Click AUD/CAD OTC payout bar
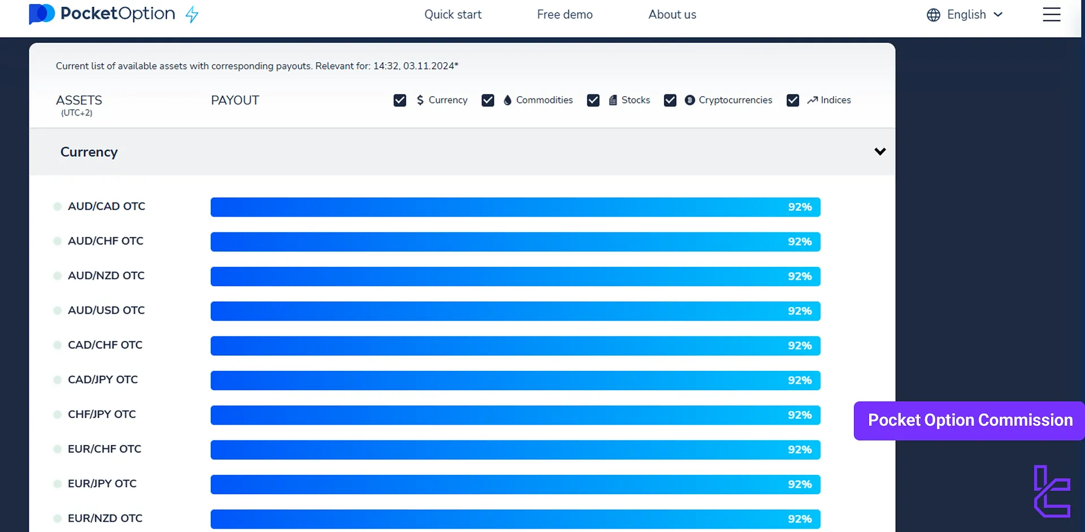 (515, 207)
